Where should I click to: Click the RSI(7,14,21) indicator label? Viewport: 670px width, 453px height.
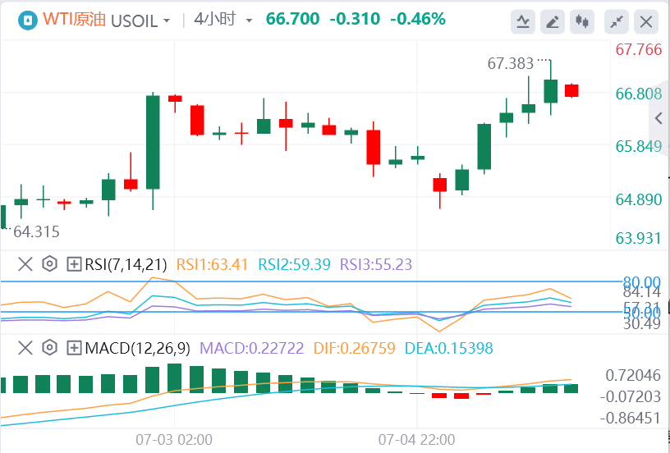point(126,264)
